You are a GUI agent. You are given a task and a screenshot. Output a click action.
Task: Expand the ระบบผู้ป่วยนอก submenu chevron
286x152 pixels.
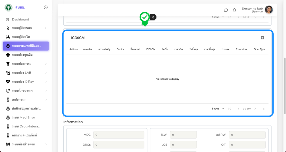tap(46, 28)
